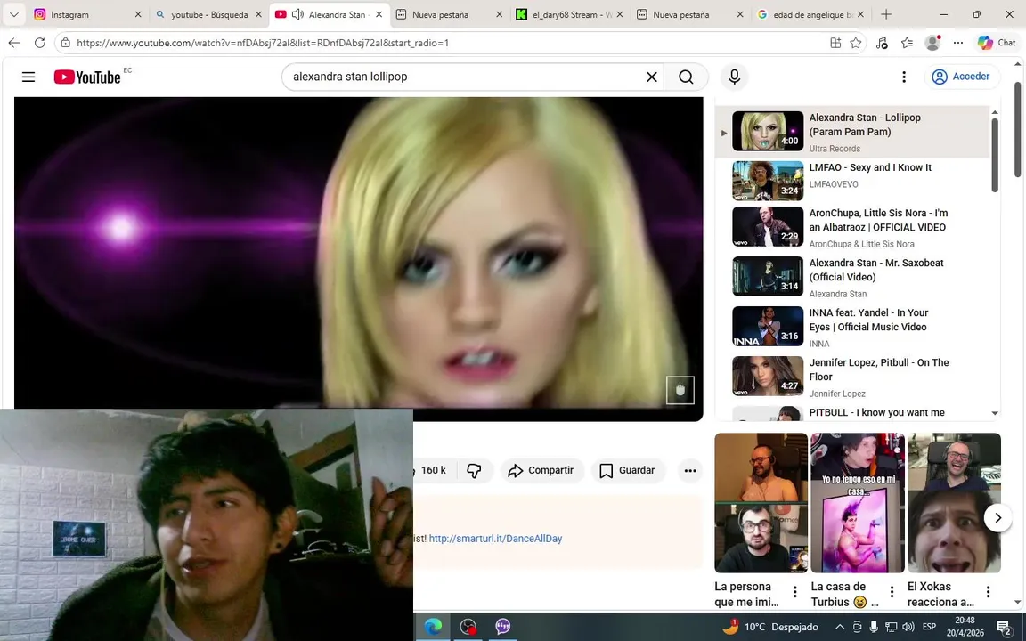
Task: Open the purple chat app on taskbar
Action: [x=502, y=627]
